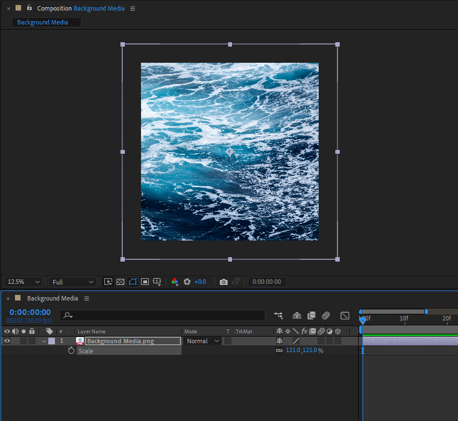
Task: Open the Graph Editor
Action: [345, 315]
